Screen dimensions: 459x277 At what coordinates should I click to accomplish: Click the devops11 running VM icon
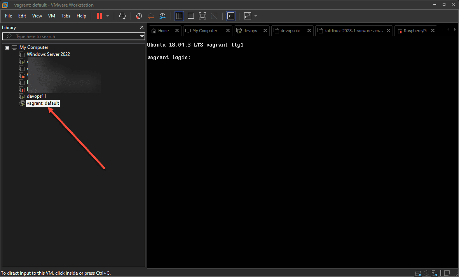[x=22, y=96]
